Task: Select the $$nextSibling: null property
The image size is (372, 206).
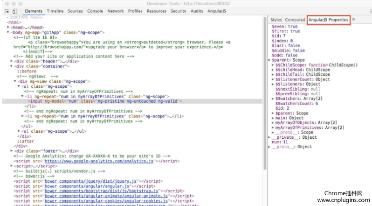Action: point(298,89)
